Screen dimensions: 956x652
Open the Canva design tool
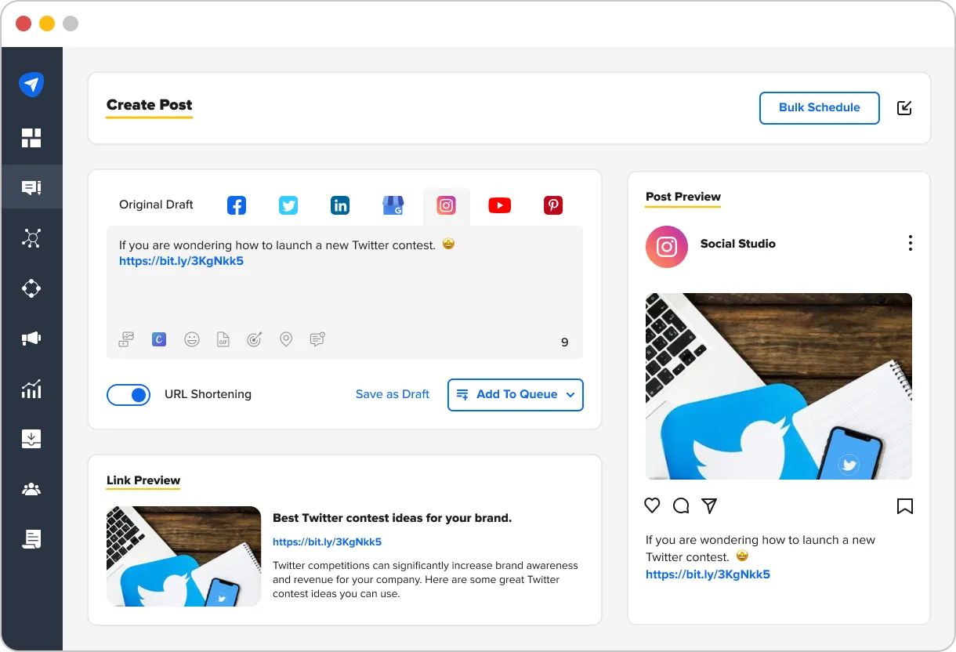click(x=158, y=339)
